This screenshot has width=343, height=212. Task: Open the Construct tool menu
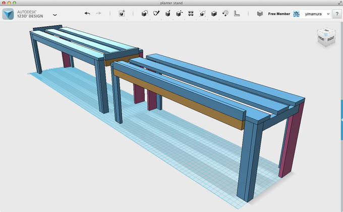pos(168,14)
